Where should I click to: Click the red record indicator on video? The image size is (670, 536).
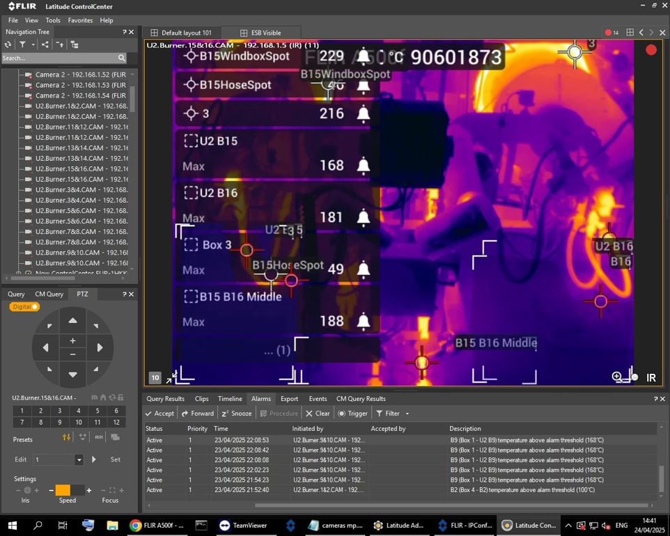(x=651, y=49)
